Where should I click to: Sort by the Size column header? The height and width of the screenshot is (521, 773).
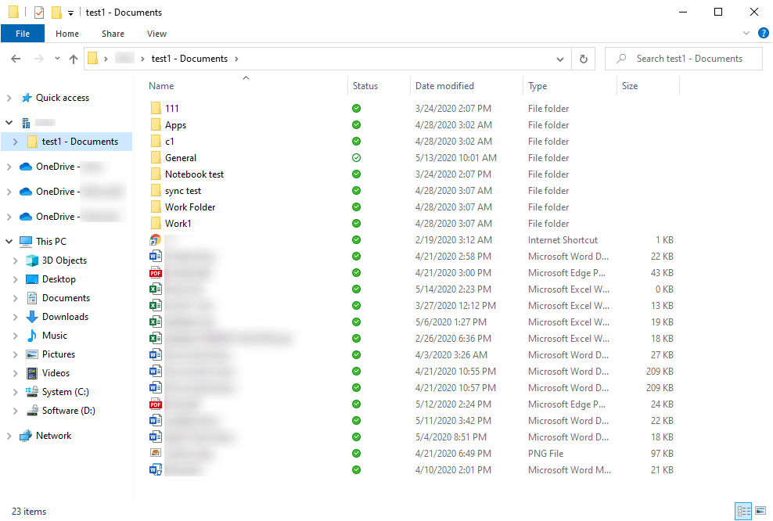click(x=630, y=86)
